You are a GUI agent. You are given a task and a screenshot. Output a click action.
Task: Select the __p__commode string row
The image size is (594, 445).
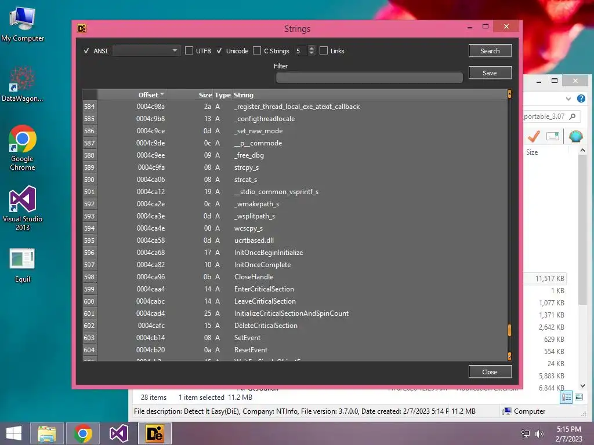[295, 143]
